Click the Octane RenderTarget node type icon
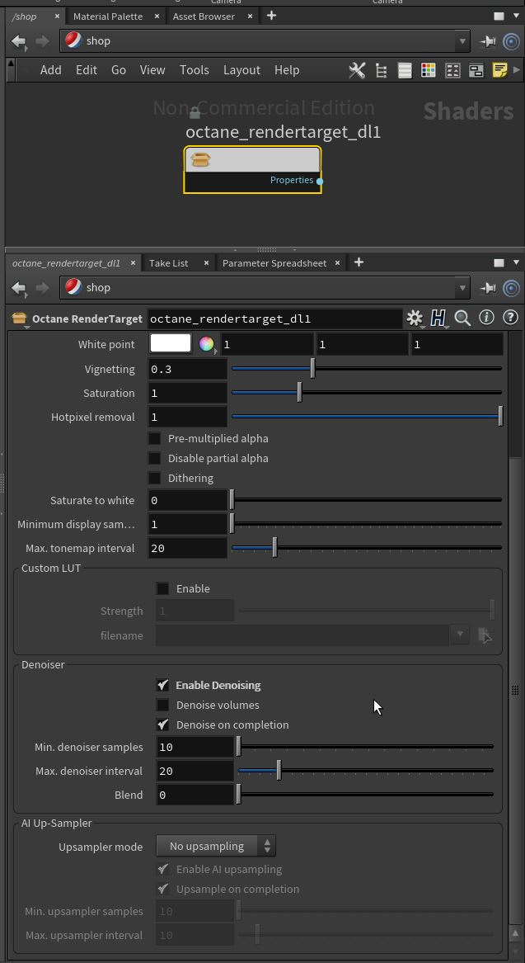525x963 pixels. click(x=19, y=319)
